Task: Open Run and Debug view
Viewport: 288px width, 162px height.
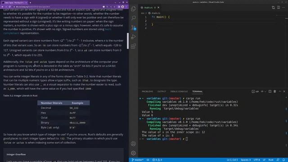Action: [x=133, y=37]
